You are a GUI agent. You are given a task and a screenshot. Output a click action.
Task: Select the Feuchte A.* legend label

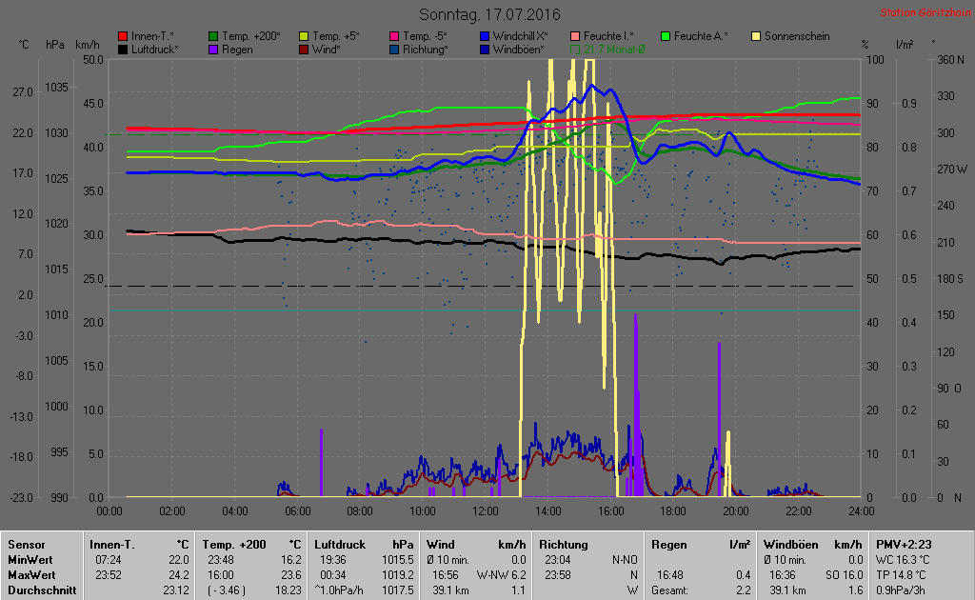point(701,37)
